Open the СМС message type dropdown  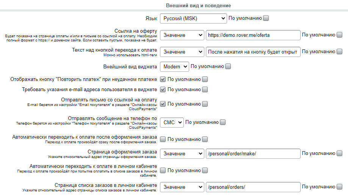click(172, 122)
